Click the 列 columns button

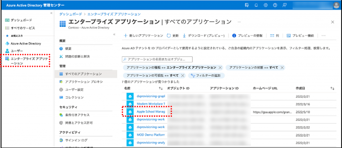(x=275, y=36)
